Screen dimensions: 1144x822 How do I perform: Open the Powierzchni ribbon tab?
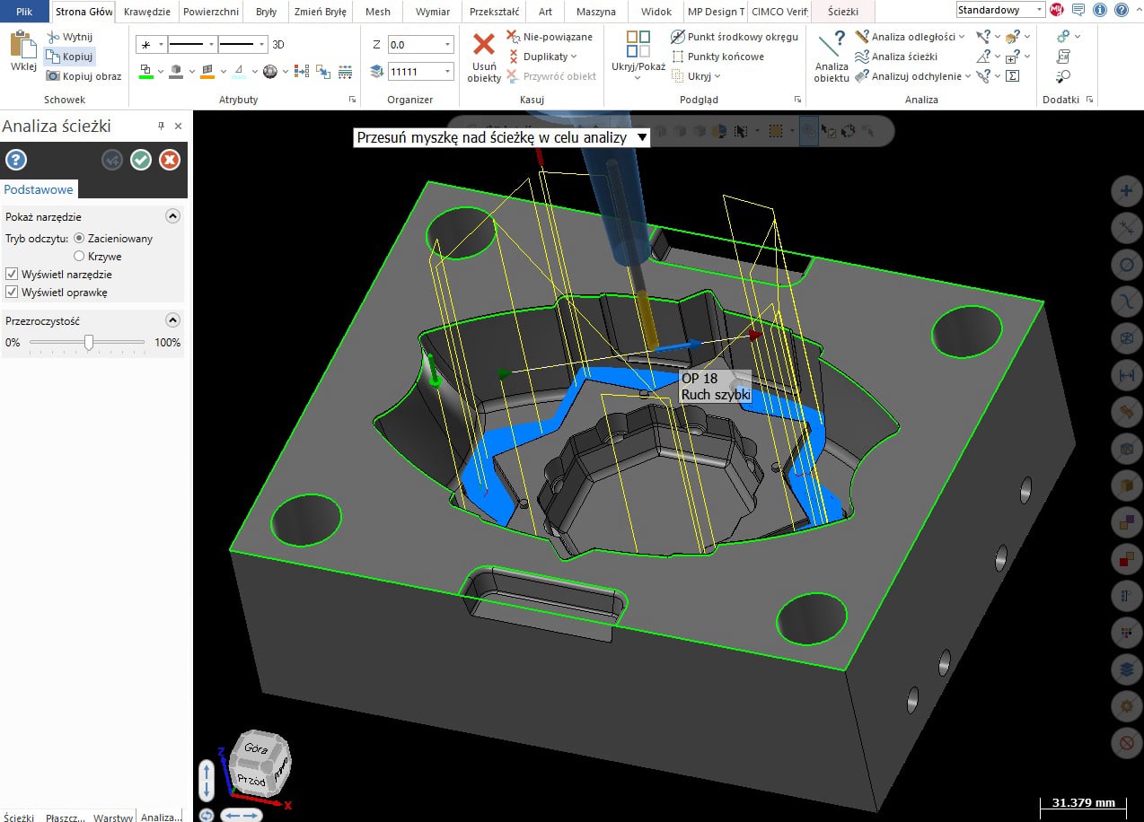coord(210,12)
